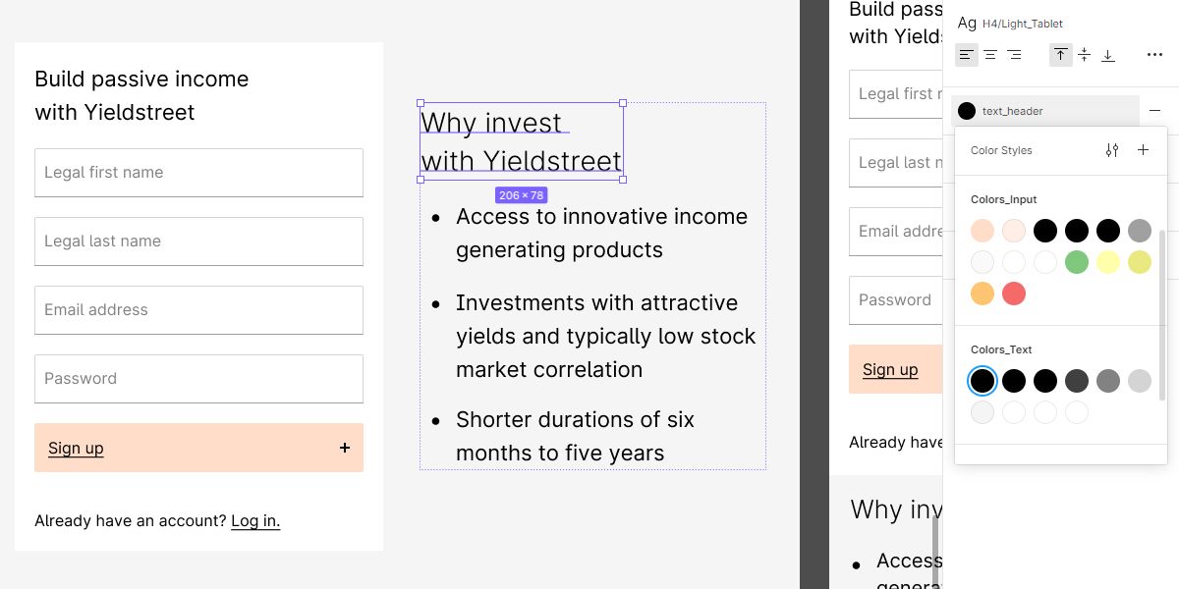Screen dimensions: 1179x589
Task: Open the text_header fill style selector
Action: tap(1045, 111)
